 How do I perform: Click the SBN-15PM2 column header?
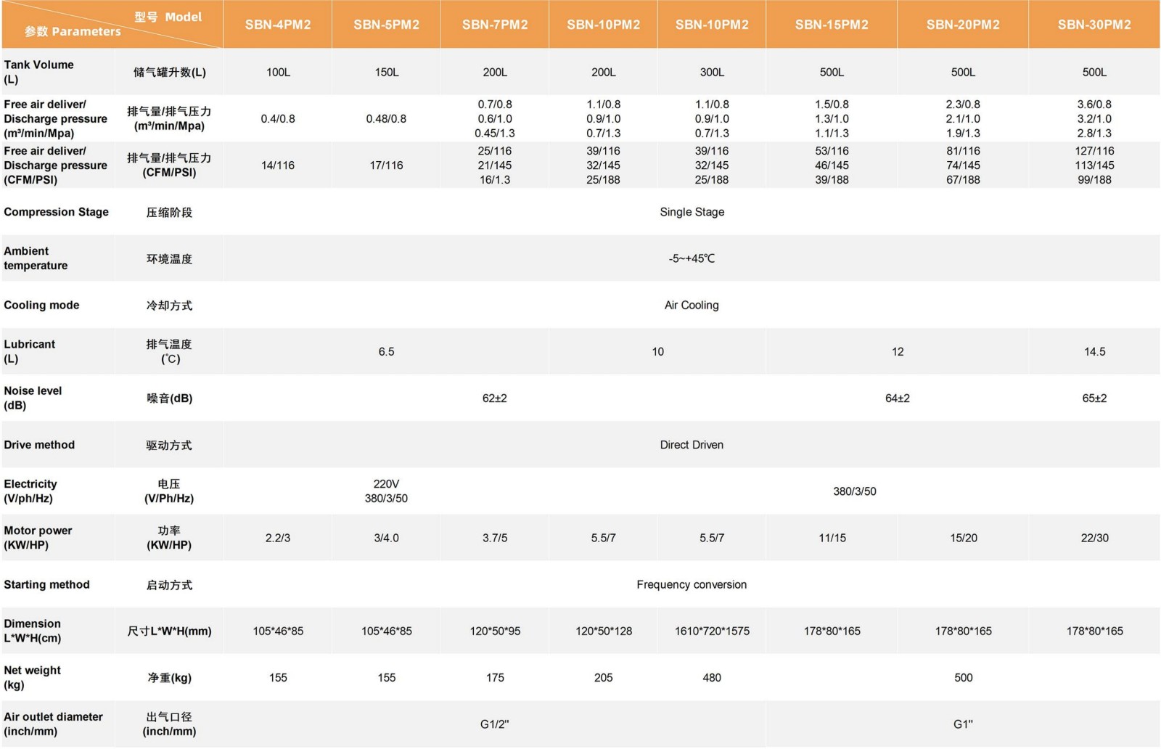tap(832, 25)
